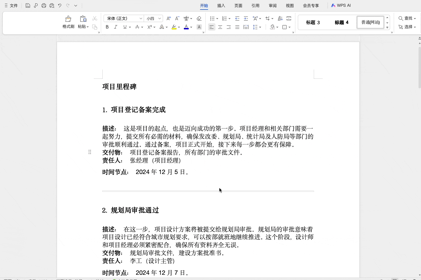Screen dimensions: 421x280
Task: Expand the styles gallery list
Action: [x=387, y=28]
